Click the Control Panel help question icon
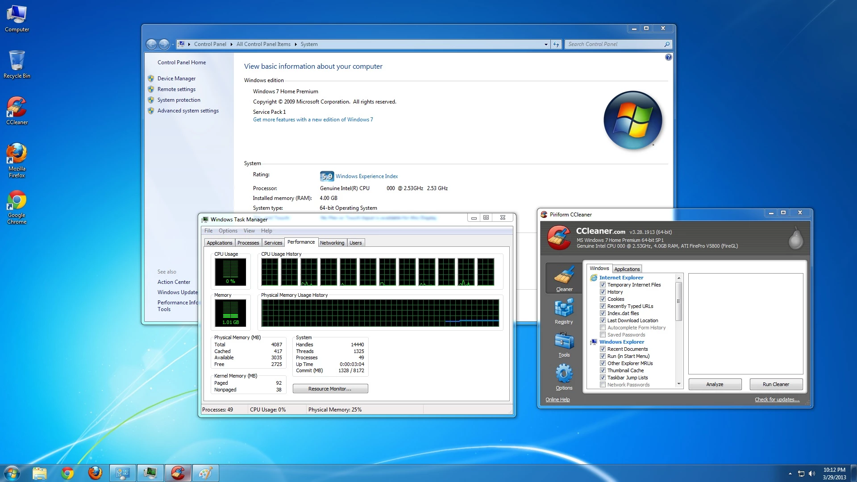 (x=668, y=57)
